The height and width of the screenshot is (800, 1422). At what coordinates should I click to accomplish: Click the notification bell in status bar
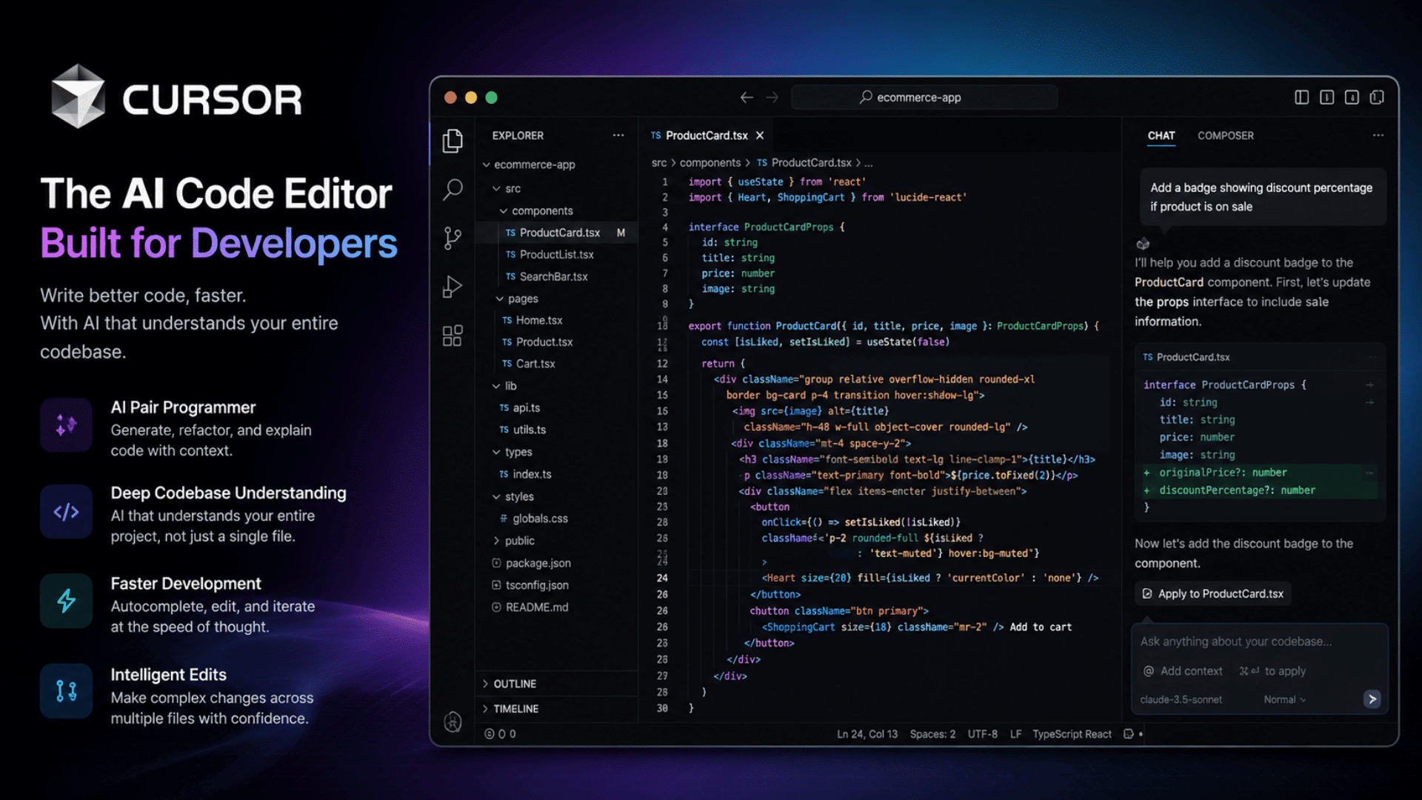1129,733
